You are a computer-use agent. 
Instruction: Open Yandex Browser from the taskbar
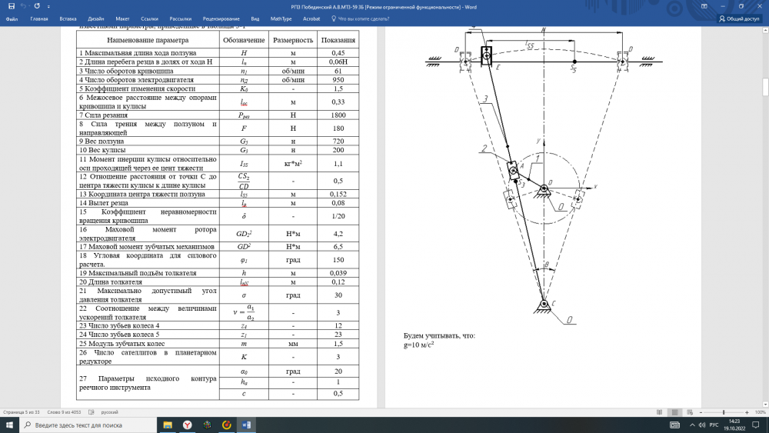point(188,425)
